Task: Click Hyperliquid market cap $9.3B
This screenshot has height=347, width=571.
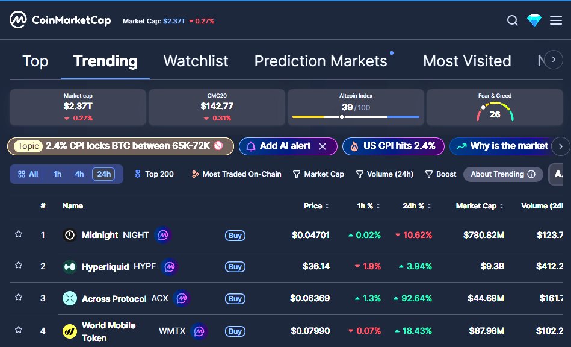Action: point(492,267)
